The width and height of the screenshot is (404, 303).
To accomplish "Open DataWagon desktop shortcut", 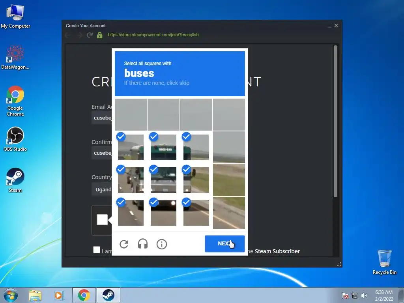I will 15,57.
